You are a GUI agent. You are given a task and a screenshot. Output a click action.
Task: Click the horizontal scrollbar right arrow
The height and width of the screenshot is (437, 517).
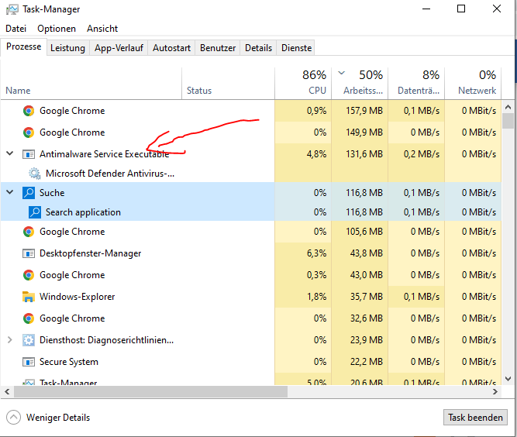coord(495,391)
